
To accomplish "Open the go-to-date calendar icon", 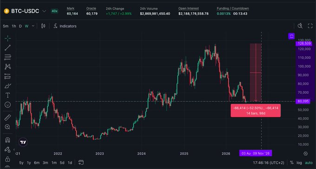I will tap(81, 162).
